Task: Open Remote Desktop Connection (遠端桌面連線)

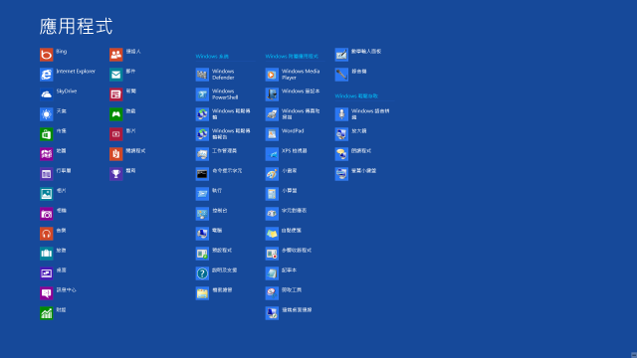Action: (272, 313)
